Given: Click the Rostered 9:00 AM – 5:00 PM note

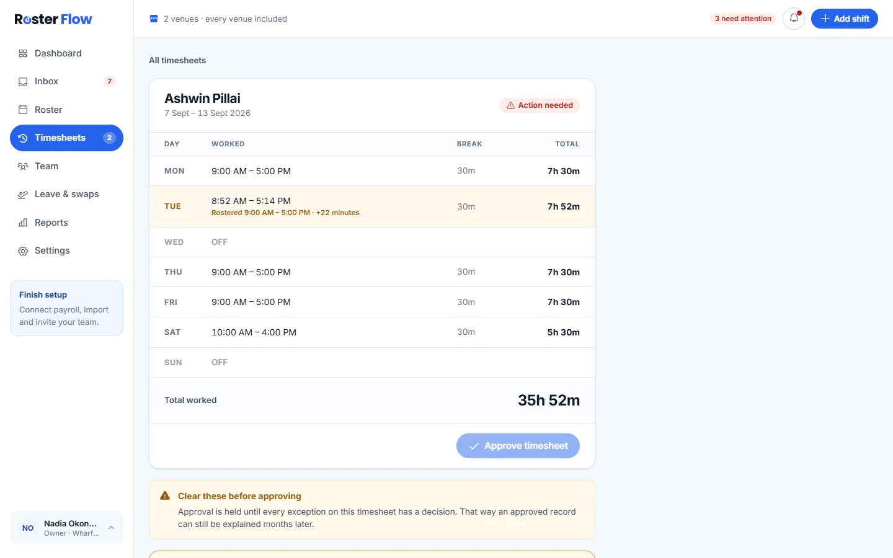Looking at the screenshot, I should pyautogui.click(x=285, y=213).
